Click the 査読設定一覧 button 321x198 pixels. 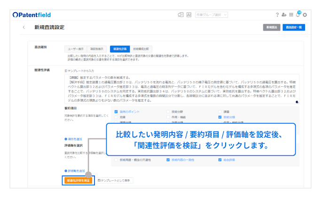point(295,28)
